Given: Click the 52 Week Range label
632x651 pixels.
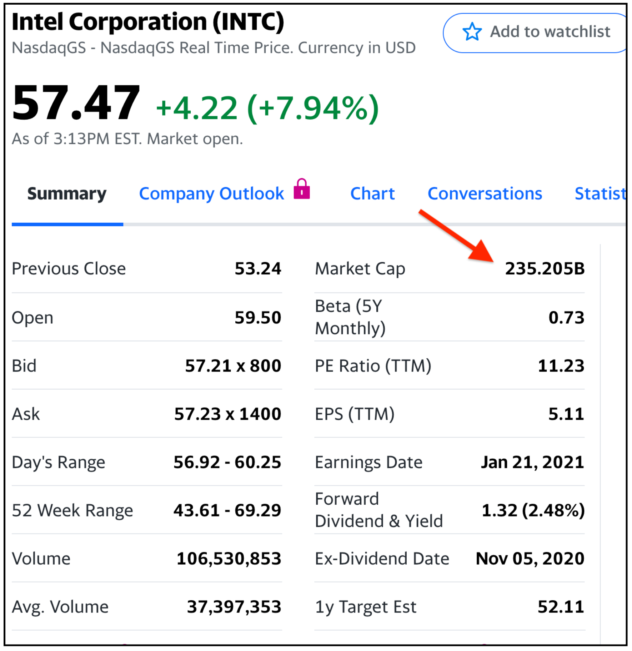Looking at the screenshot, I should pos(72,511).
